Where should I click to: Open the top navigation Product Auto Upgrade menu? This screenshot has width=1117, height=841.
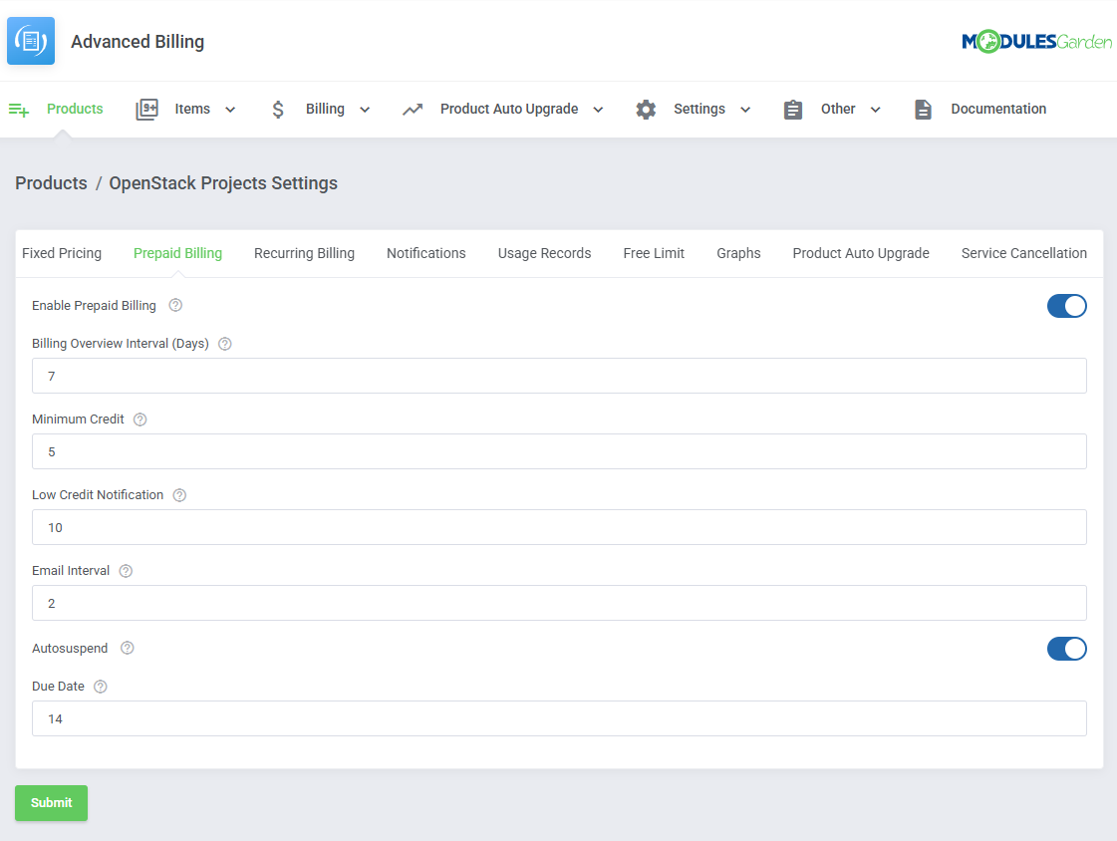point(508,109)
